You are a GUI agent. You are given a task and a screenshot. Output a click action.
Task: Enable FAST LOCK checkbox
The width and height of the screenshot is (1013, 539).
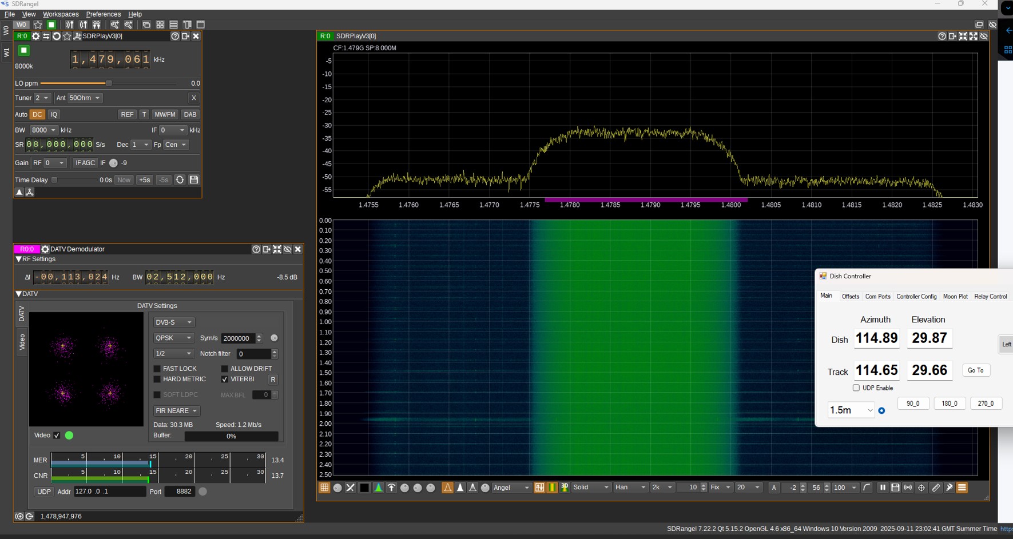click(x=157, y=369)
